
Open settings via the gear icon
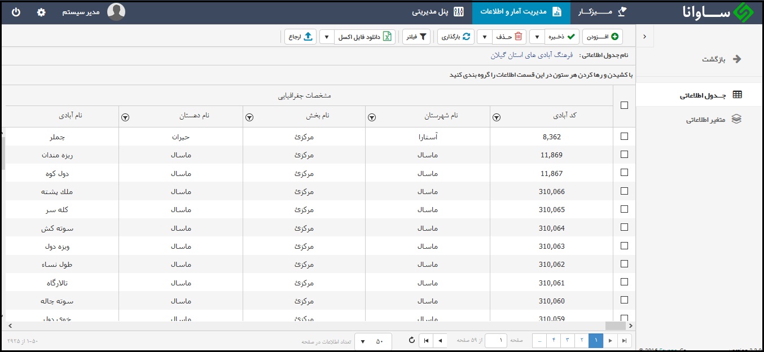[41, 12]
